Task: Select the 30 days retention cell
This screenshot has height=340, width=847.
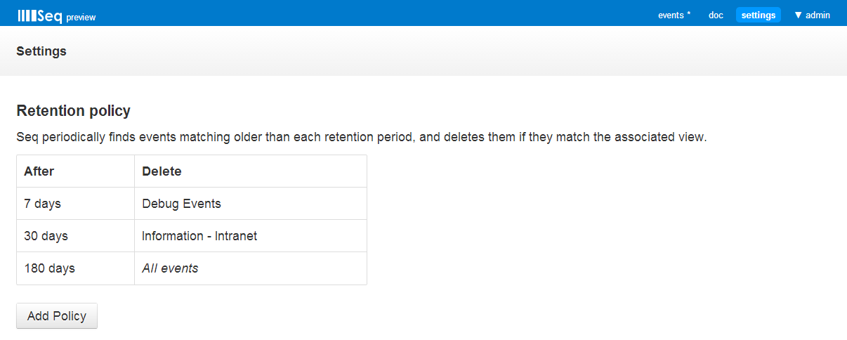Action: coord(76,236)
